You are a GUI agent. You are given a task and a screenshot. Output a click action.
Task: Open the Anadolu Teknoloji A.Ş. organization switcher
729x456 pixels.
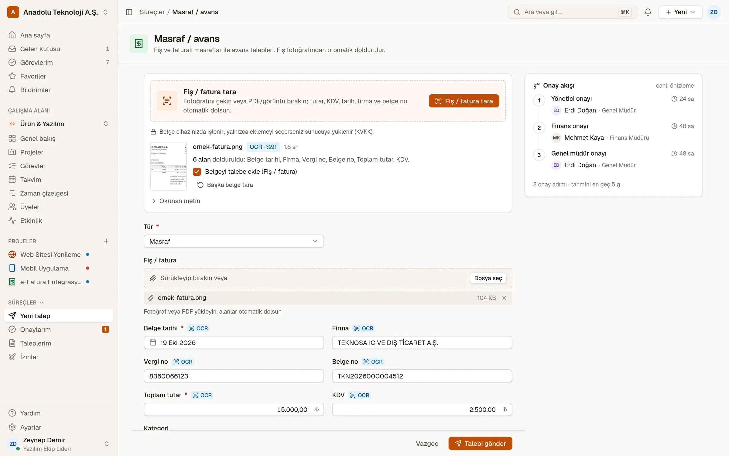click(59, 12)
